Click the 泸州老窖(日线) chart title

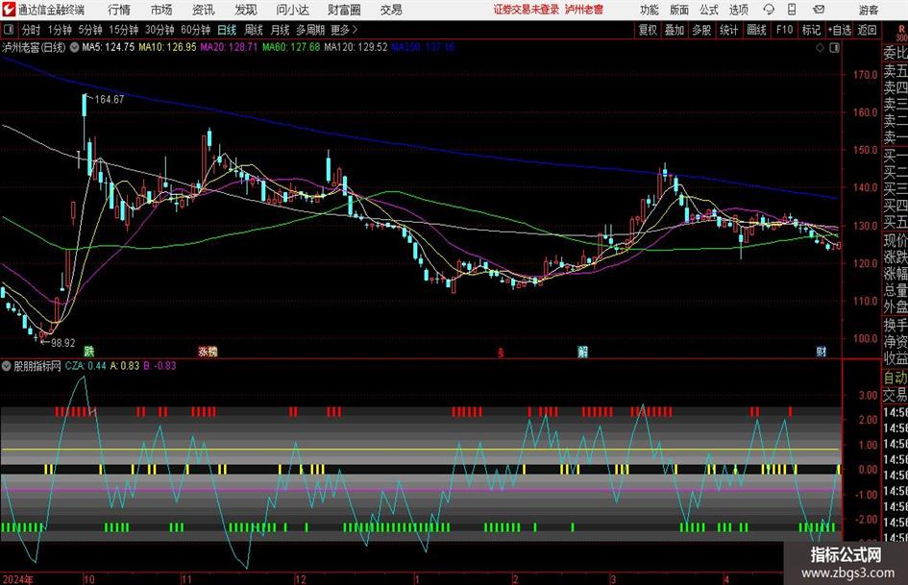(35, 47)
